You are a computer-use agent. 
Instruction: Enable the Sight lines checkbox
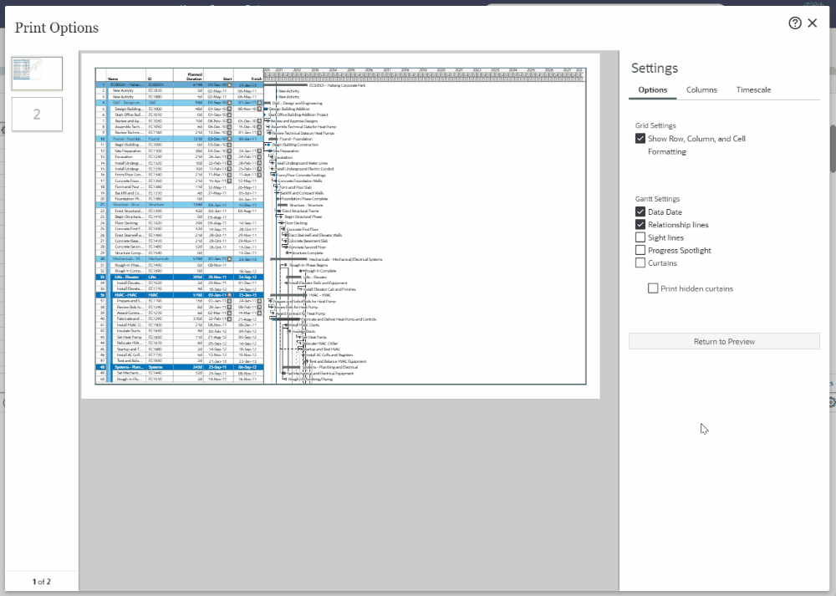coord(640,237)
